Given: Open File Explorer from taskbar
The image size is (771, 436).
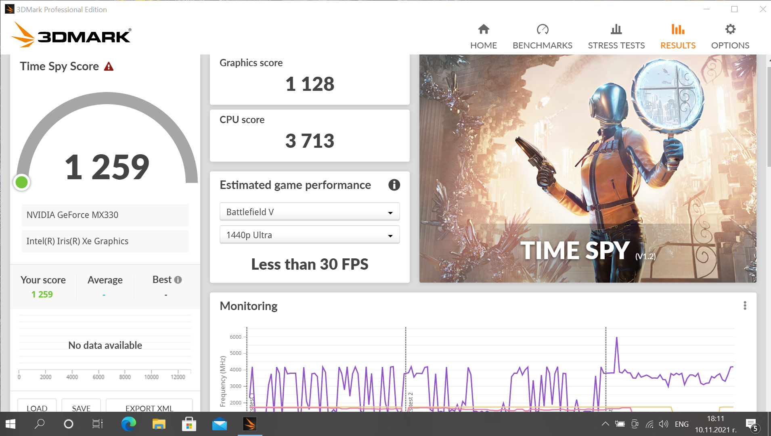Looking at the screenshot, I should tap(159, 424).
